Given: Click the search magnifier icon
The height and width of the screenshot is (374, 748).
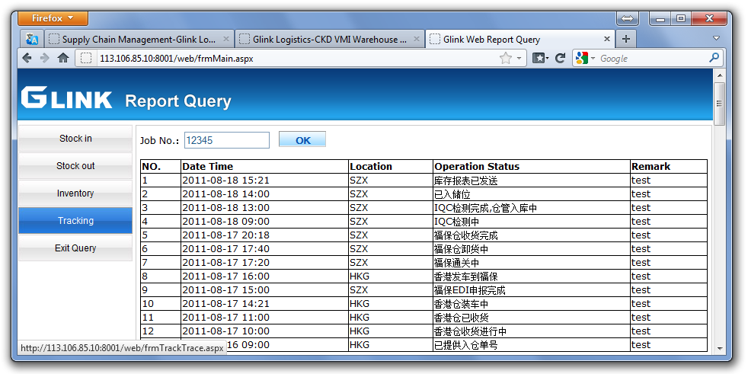Looking at the screenshot, I should 714,58.
